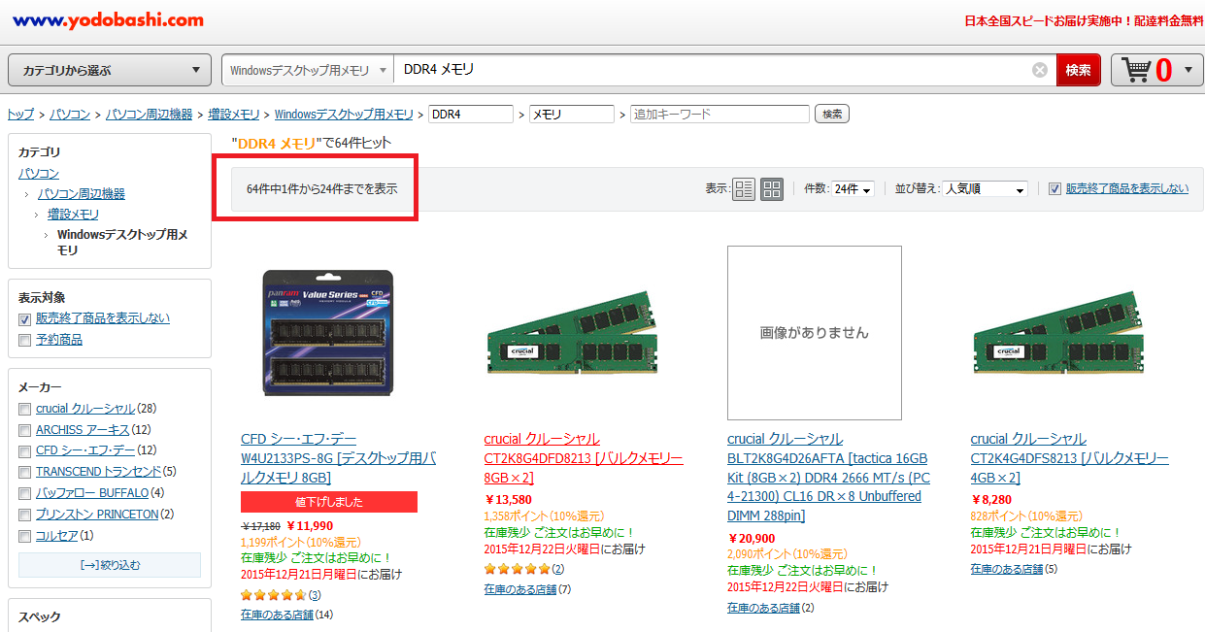Click the yodobashi.com logo
The width and height of the screenshot is (1205, 632).
tap(108, 19)
